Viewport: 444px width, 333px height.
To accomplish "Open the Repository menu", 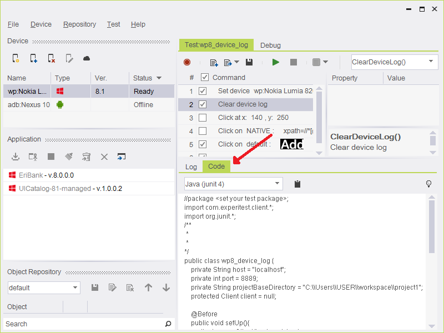I will pos(79,24).
